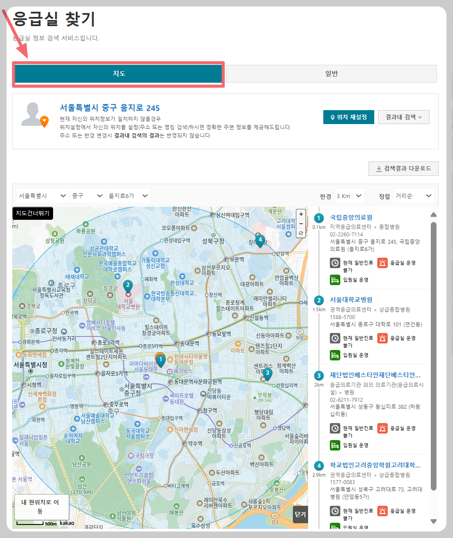Click phone number 1588-5700
Viewport: 453px width, 538px height.
pyautogui.click(x=342, y=317)
